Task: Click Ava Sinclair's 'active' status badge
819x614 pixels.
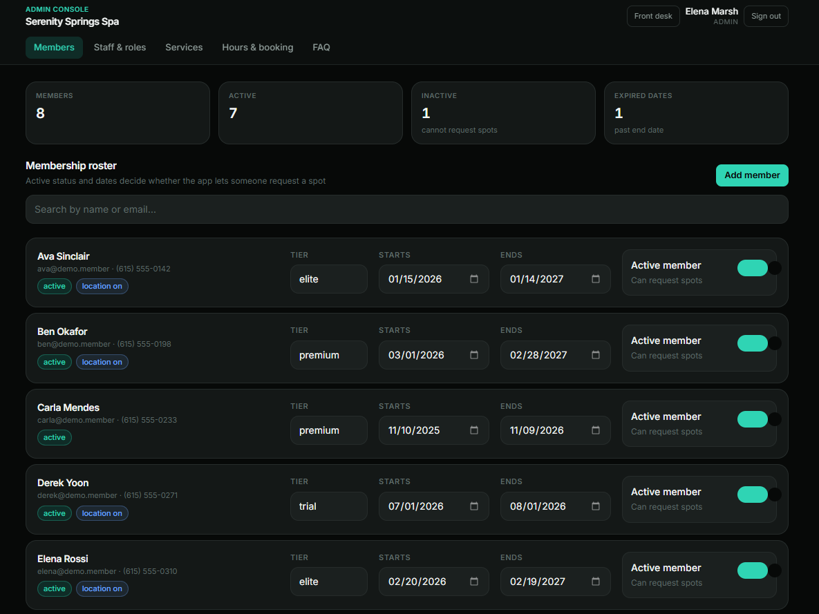Action: point(55,286)
